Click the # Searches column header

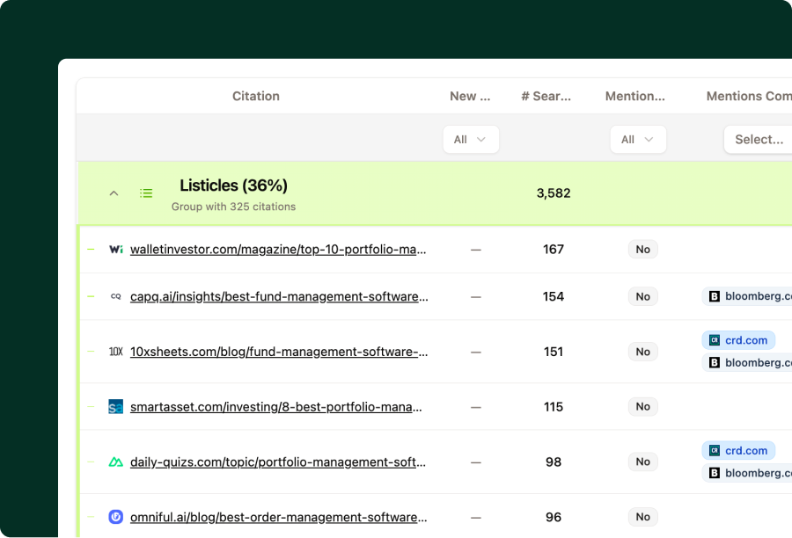(546, 96)
